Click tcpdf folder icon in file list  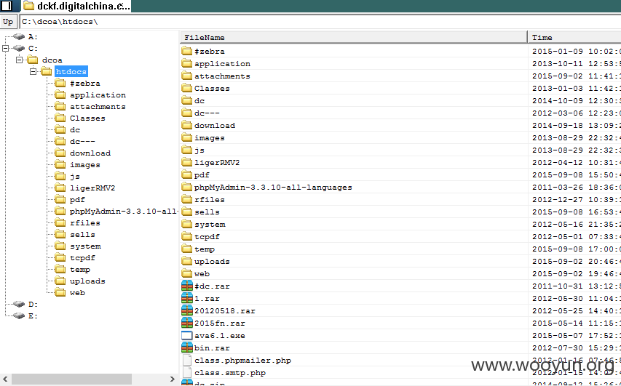(186, 236)
